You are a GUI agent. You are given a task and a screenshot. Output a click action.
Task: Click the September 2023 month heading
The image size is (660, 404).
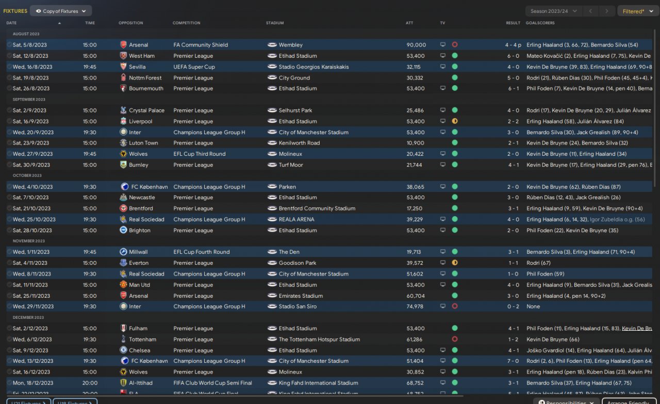[x=29, y=99]
